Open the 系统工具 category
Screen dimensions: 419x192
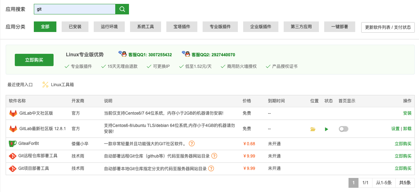[x=146, y=27]
